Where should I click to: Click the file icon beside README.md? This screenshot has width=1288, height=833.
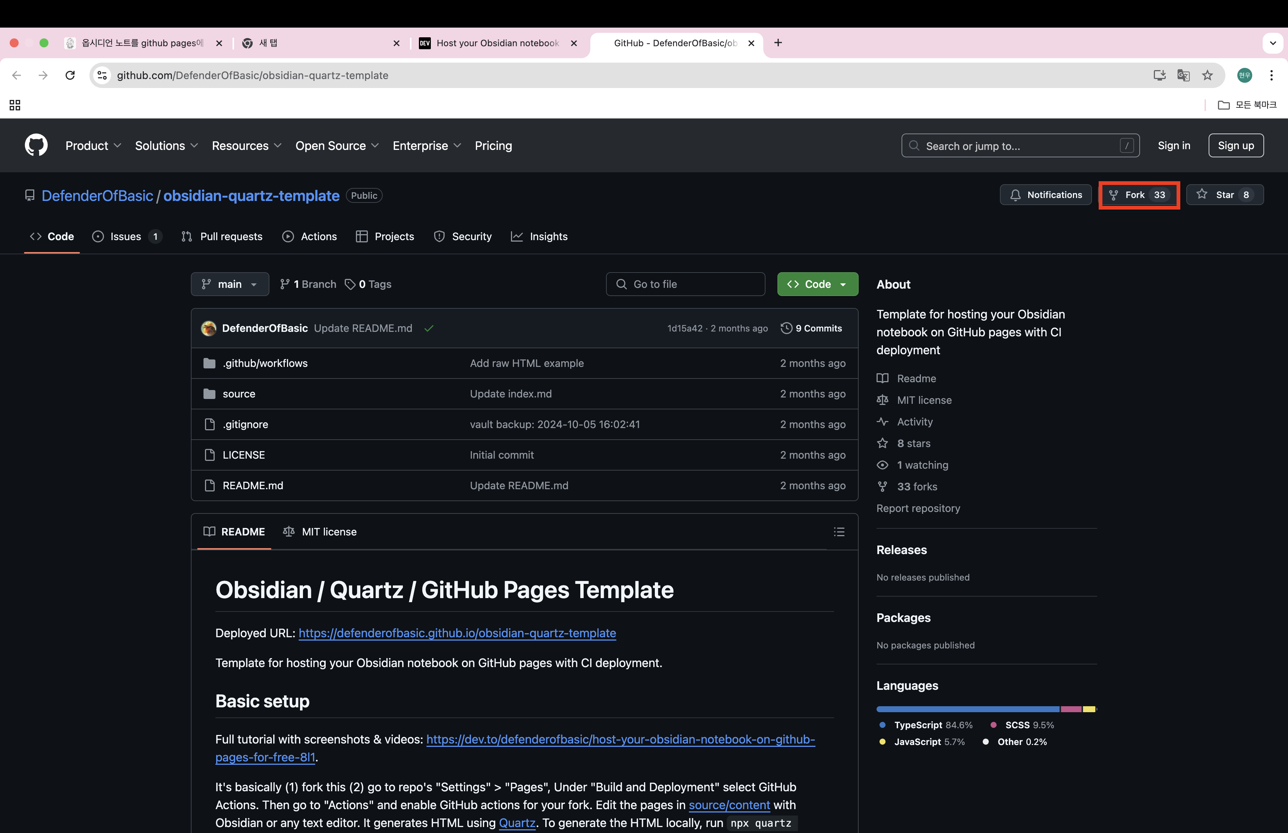[x=210, y=486]
